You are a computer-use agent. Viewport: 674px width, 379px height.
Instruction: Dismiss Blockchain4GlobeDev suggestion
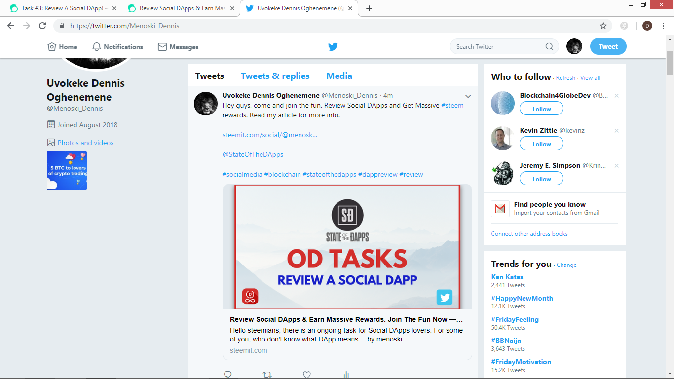616,96
